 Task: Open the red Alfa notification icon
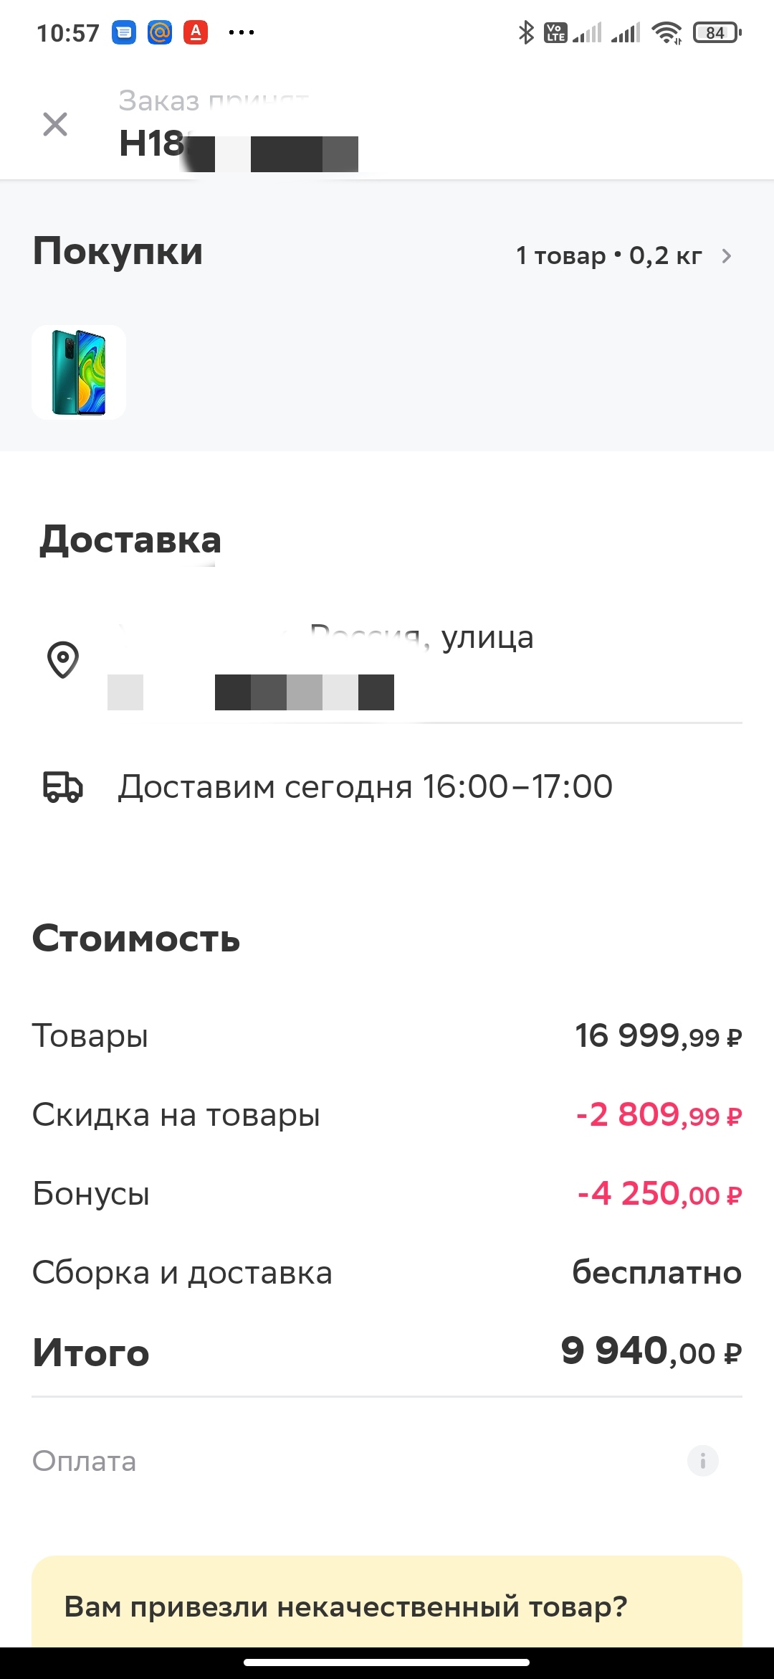196,32
